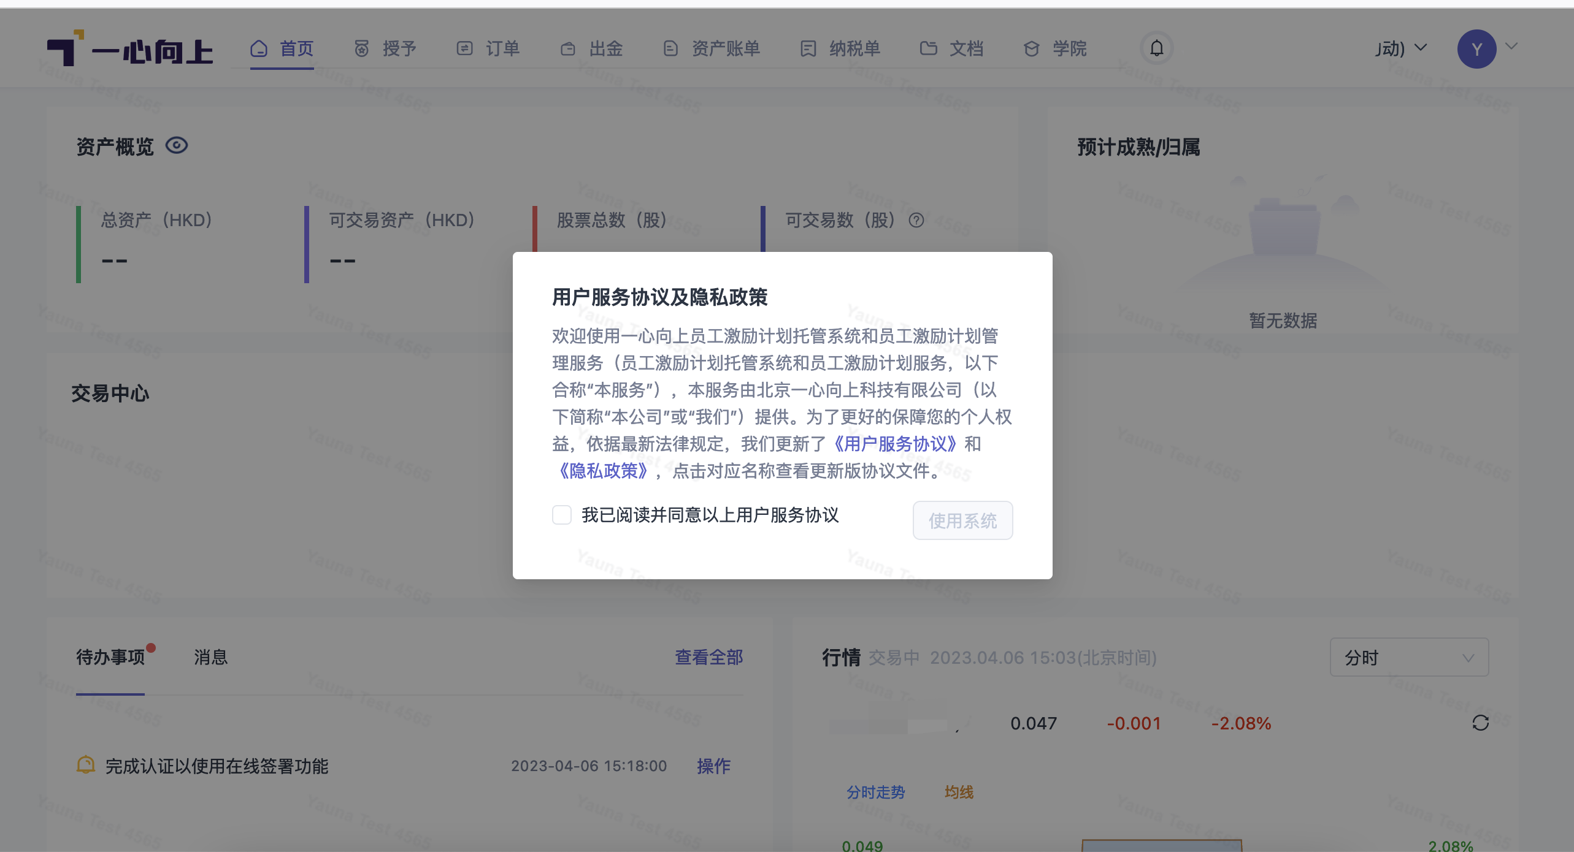Open the 纳税单 tax page

(840, 48)
